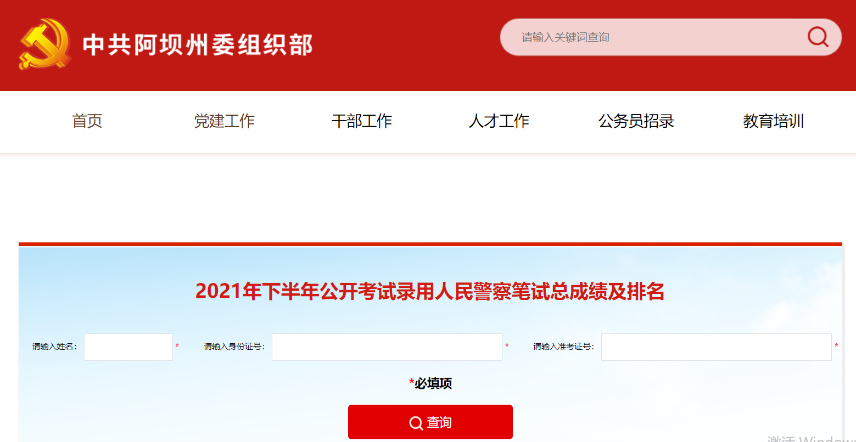Click the 请输入准考证号 label
This screenshot has height=442, width=856.
point(563,347)
